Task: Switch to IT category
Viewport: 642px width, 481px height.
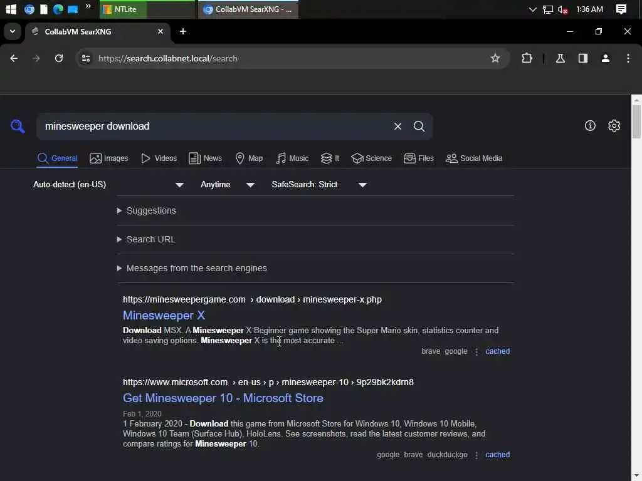Action: [330, 158]
